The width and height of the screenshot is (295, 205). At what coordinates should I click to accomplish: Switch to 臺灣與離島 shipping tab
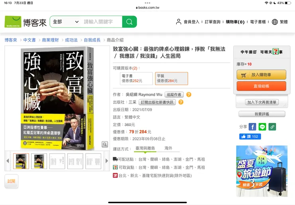[x=145, y=148]
